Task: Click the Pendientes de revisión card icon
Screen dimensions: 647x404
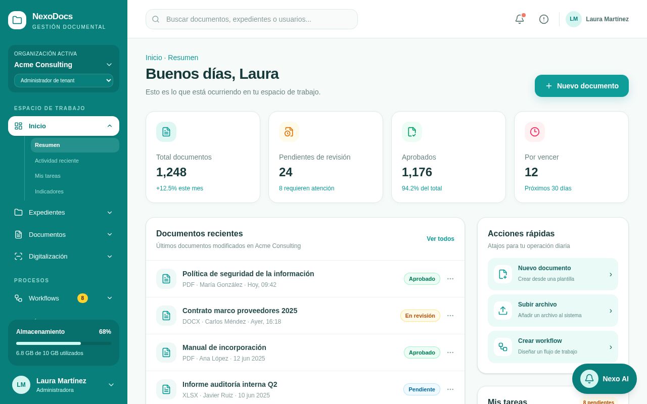Action: (x=289, y=132)
